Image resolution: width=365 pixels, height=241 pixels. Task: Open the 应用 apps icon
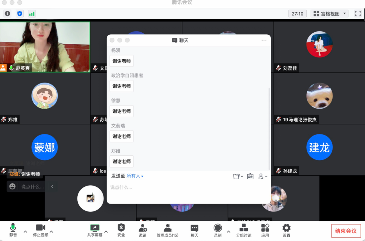(x=265, y=230)
